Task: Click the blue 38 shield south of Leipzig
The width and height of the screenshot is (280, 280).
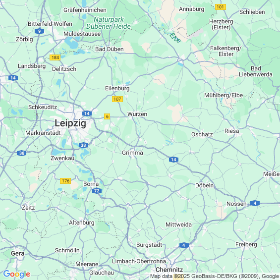Action: [84, 145]
